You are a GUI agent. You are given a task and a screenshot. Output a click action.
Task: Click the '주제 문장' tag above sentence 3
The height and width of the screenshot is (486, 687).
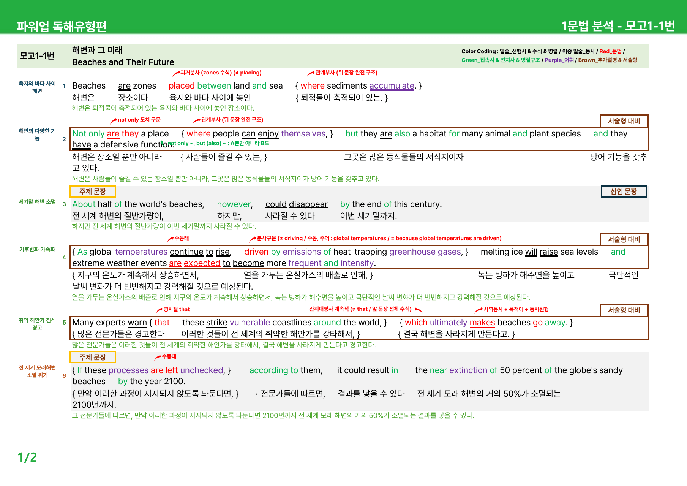click(x=93, y=192)
